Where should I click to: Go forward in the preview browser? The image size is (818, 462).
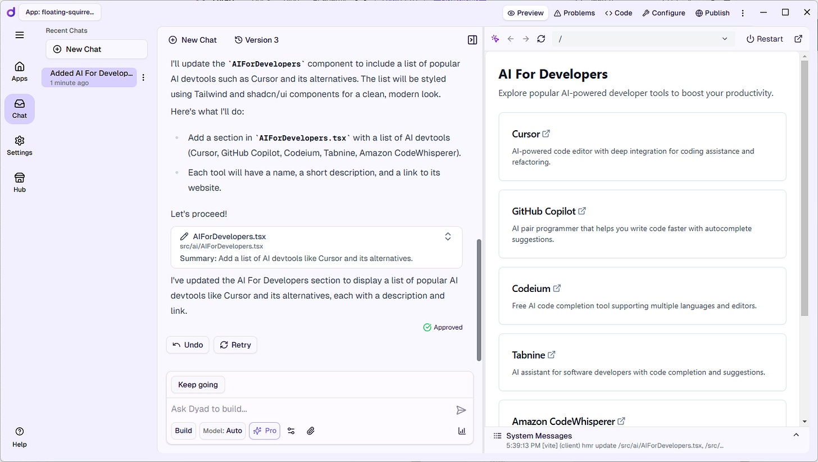tap(526, 39)
